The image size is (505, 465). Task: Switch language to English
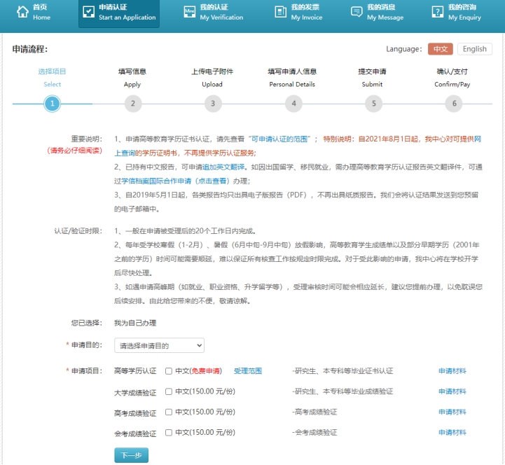(x=474, y=49)
